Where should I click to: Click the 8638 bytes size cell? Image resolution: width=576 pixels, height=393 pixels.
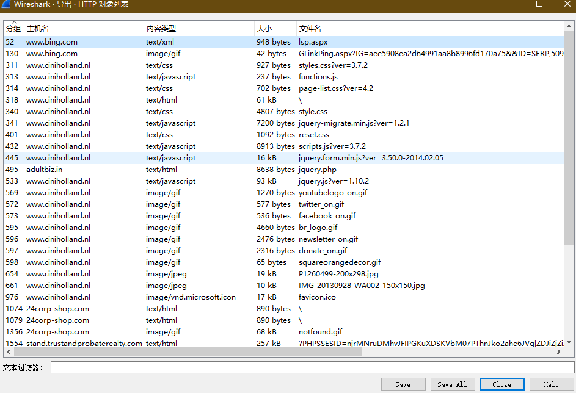coord(275,170)
